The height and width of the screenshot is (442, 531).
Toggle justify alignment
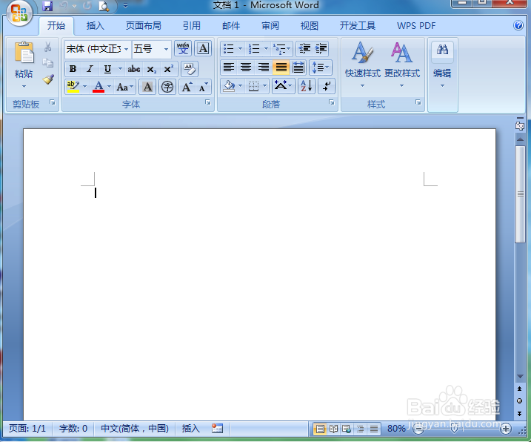[281, 67]
